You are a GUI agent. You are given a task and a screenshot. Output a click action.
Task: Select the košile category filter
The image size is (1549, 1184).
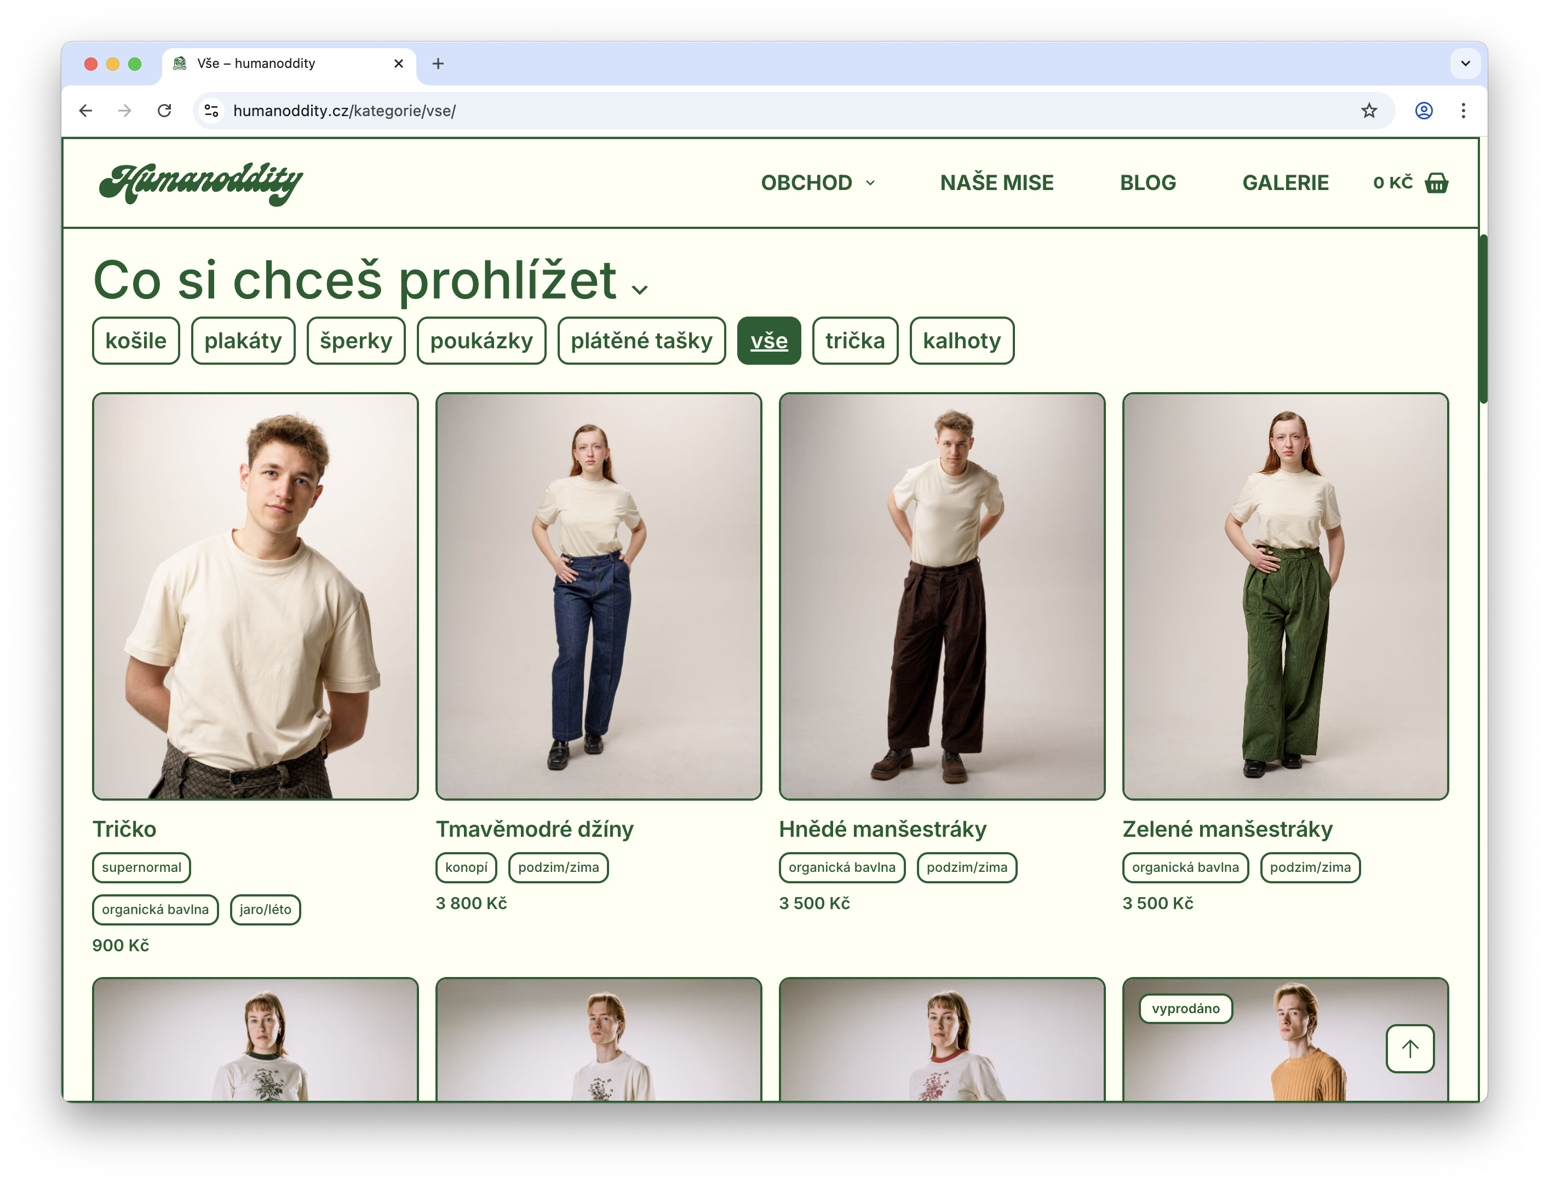coord(136,341)
